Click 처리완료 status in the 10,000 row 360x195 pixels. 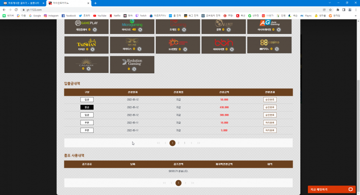[x=270, y=123]
